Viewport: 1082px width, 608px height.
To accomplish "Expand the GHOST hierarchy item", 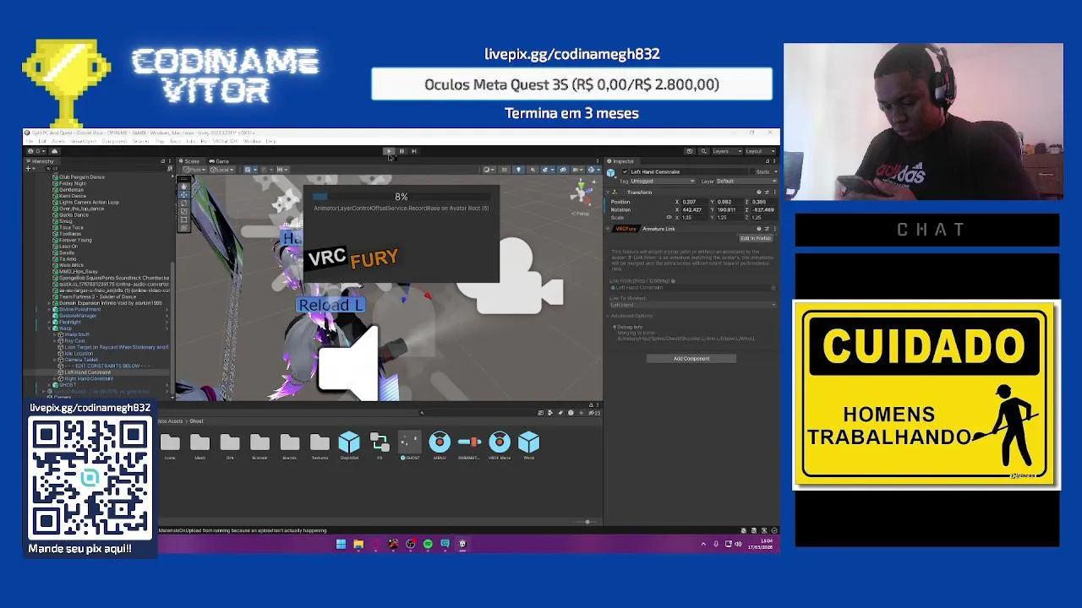I will (x=49, y=385).
